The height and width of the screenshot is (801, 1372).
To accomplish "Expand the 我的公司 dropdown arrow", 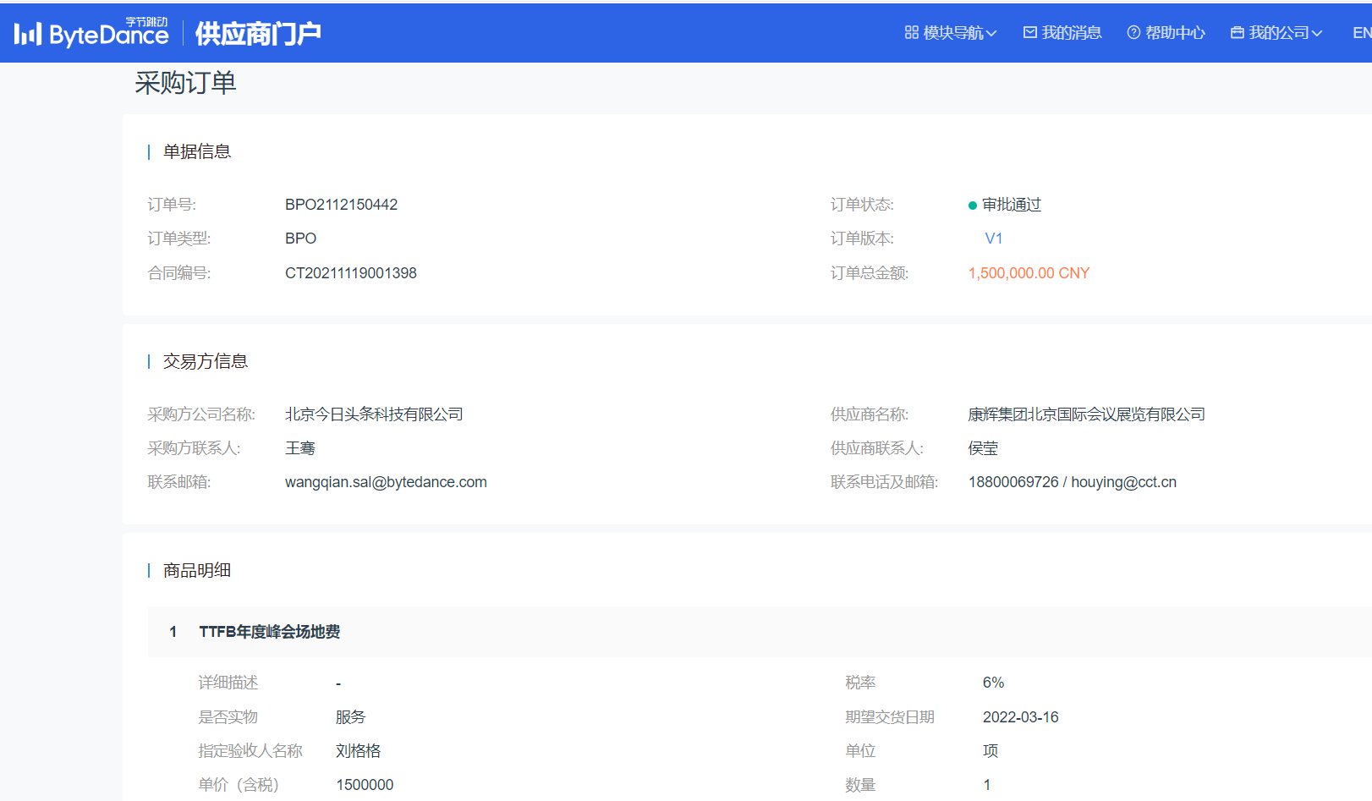I will click(1316, 34).
